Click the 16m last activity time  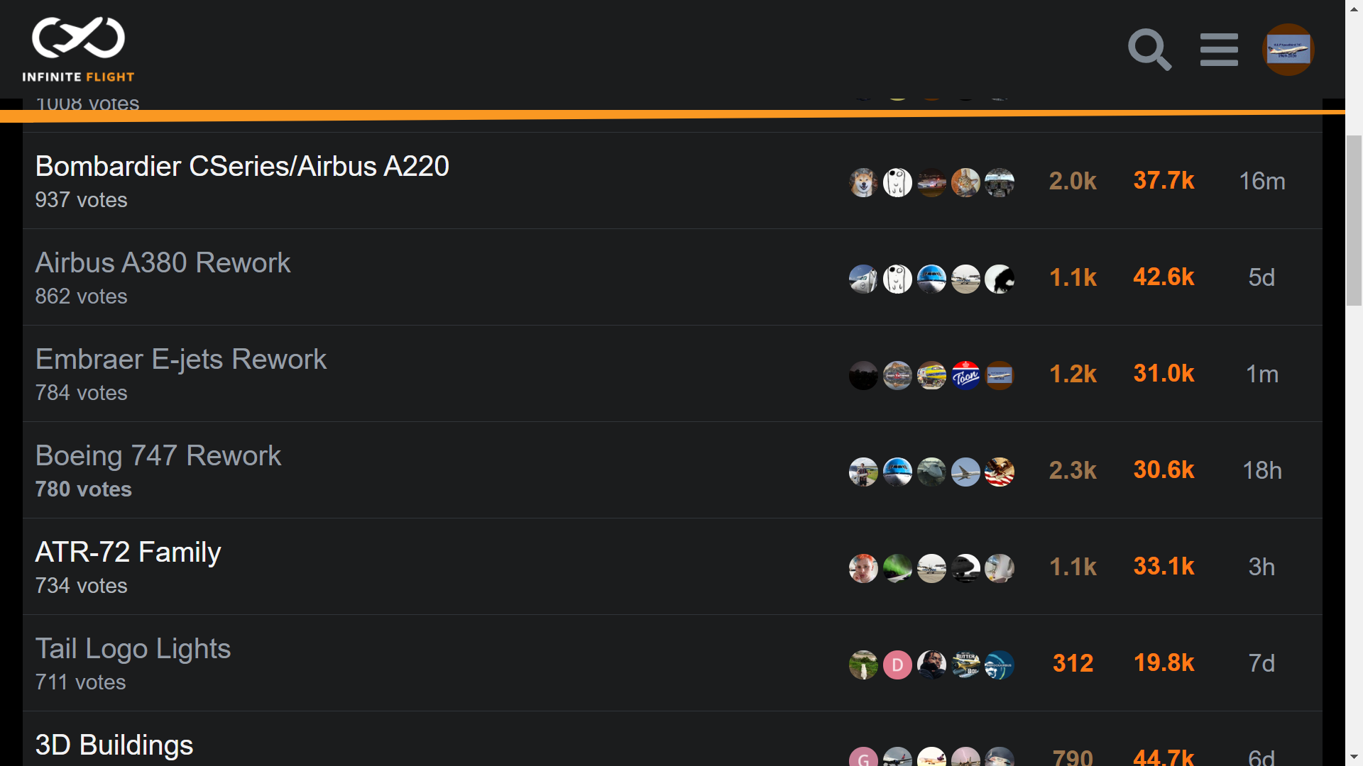pyautogui.click(x=1261, y=181)
